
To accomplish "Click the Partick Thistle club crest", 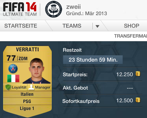I will [x=54, y=9].
